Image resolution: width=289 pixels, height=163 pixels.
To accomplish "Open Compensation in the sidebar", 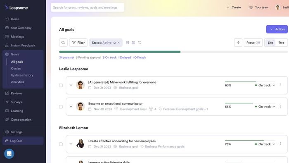I will click(x=19, y=120).
